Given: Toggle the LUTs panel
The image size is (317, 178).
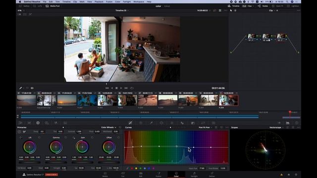Looking at the screenshot, I should tap(38, 6).
